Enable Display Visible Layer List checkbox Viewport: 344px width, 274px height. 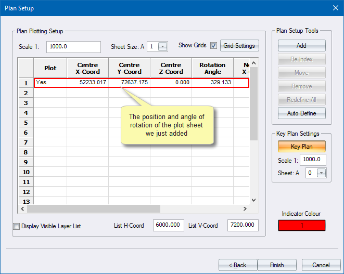pos(17,226)
